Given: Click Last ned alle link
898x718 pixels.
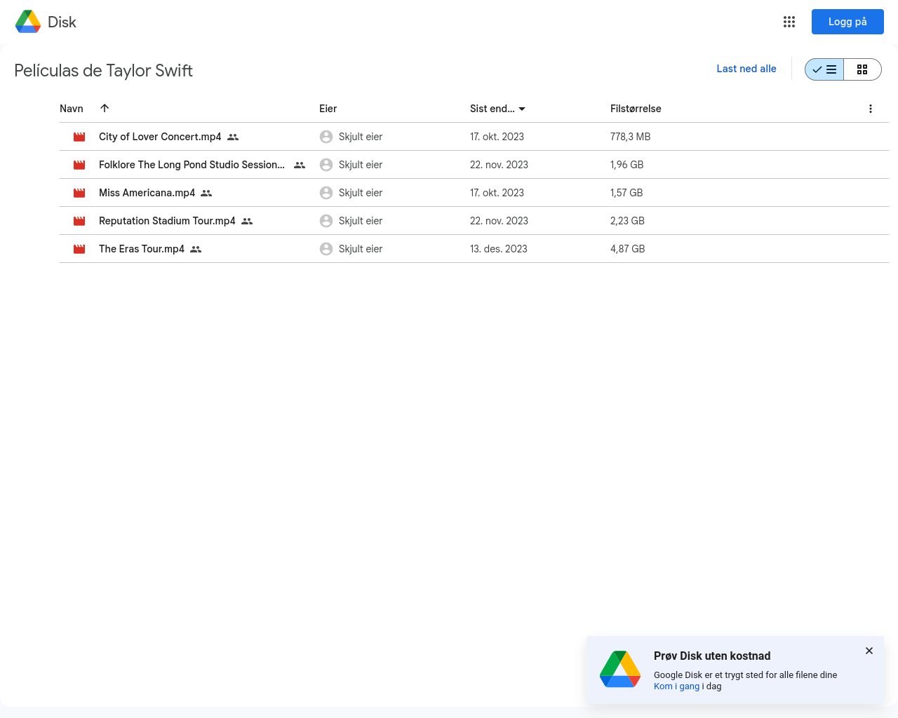Looking at the screenshot, I should [746, 69].
